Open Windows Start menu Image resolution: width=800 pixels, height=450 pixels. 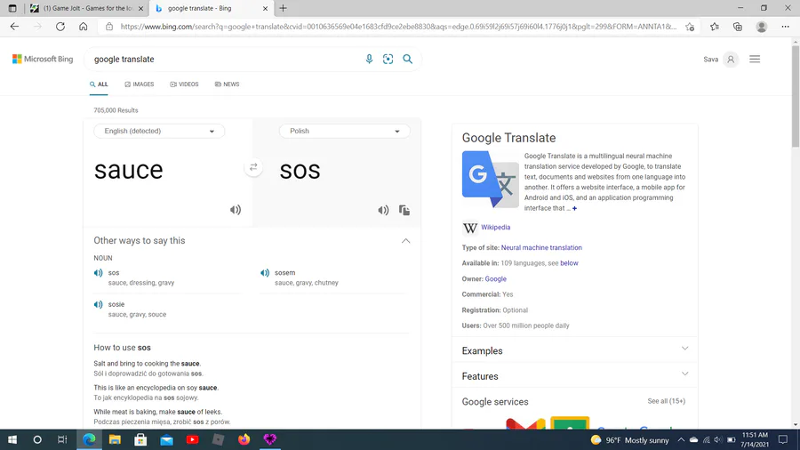tap(12, 439)
